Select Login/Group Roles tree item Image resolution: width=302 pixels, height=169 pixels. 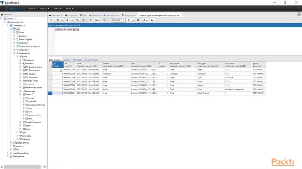pyautogui.click(x=21, y=153)
